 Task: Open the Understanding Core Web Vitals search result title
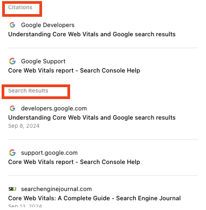[x=92, y=117]
